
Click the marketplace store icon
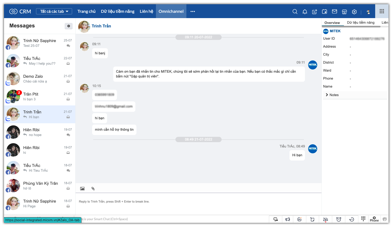click(x=344, y=12)
